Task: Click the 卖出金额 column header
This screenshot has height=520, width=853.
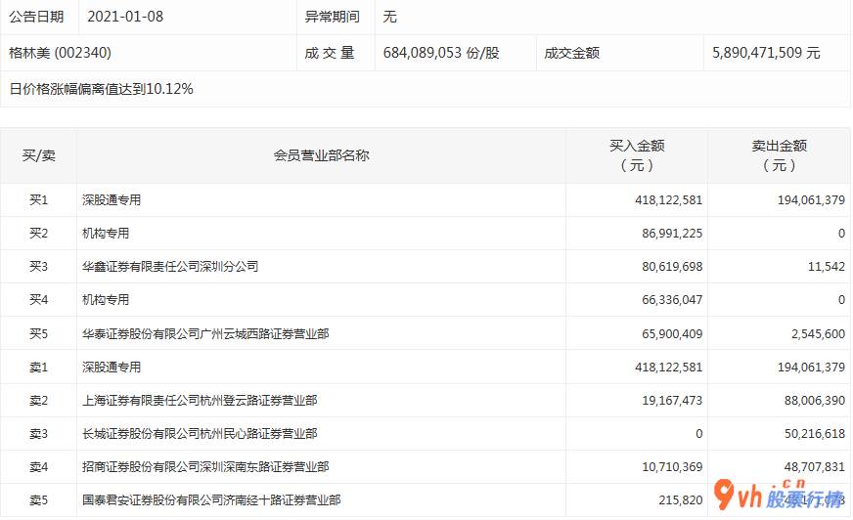Action: [x=779, y=155]
